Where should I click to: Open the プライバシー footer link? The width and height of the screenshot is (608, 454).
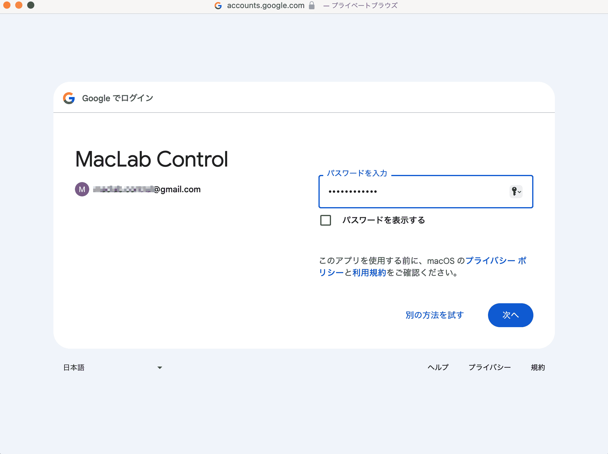tap(490, 367)
